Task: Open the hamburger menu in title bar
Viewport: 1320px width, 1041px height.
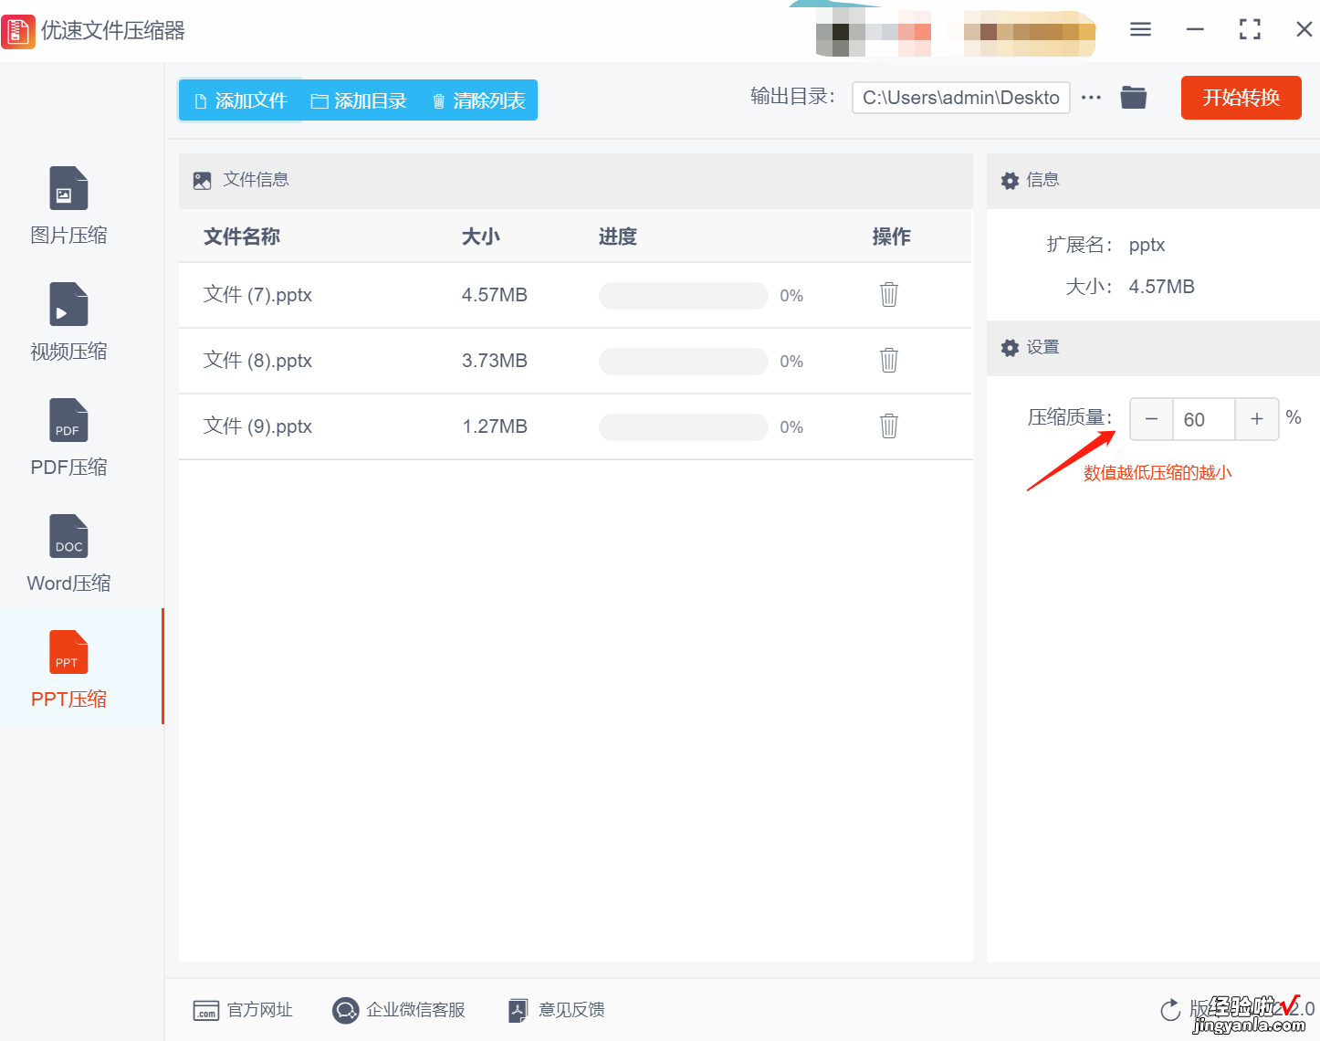Action: coord(1140,30)
